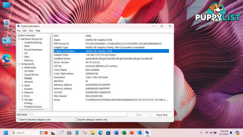Viewport: 243px width, 137px height.
Task: Open the volume tray icon
Action: (211, 133)
